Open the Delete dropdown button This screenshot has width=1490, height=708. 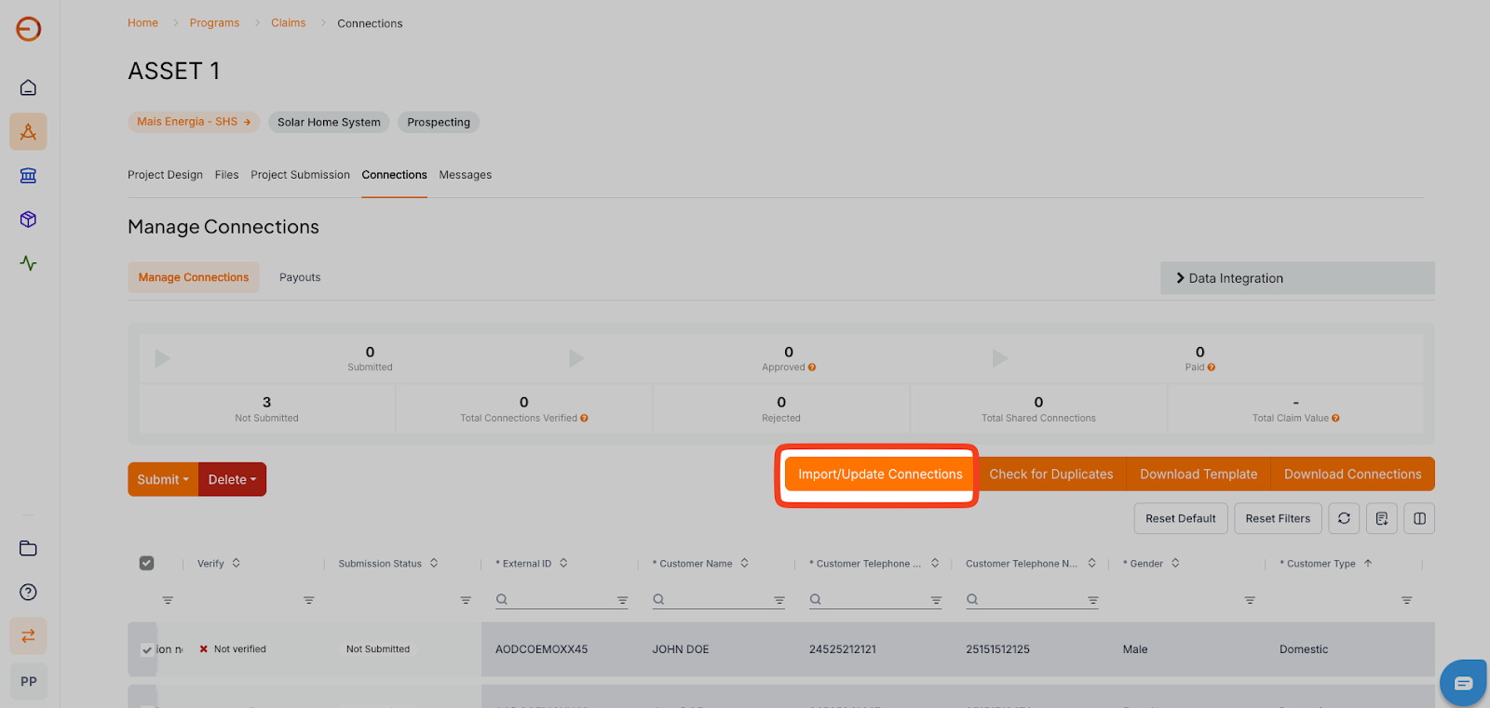point(232,479)
